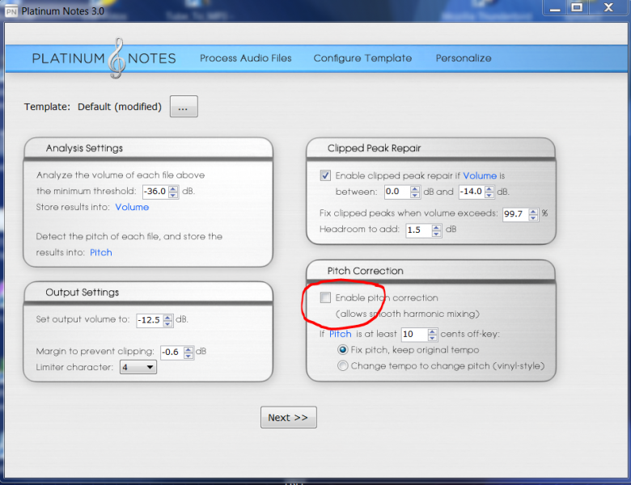
Task: Click the Clipped Peak Repair panel header
Action: 430,149
